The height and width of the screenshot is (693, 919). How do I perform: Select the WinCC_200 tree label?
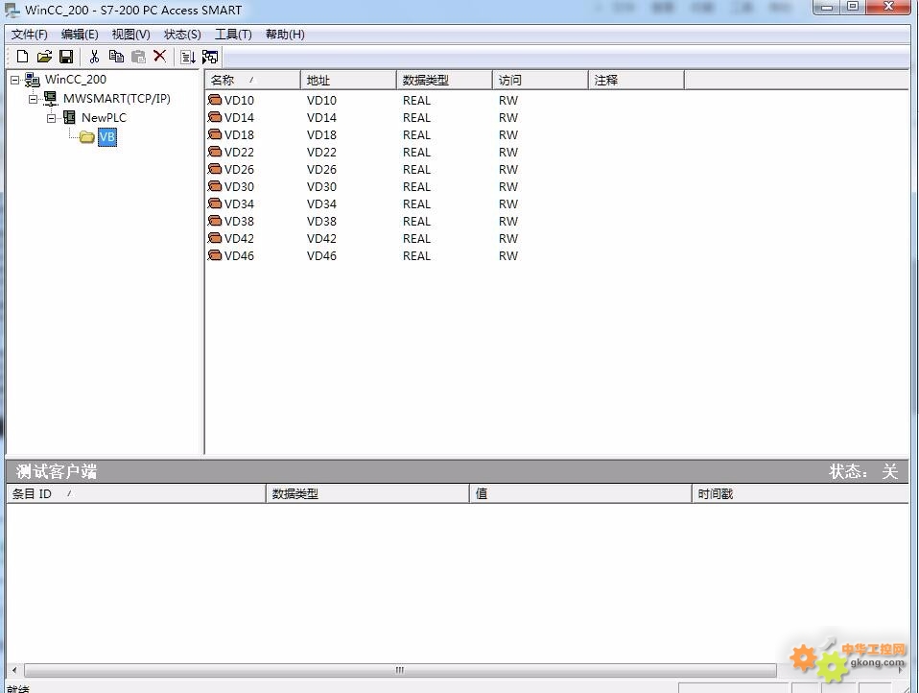click(x=76, y=79)
